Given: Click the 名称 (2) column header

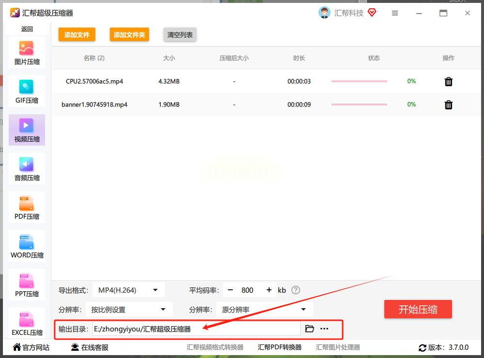Looking at the screenshot, I should (94, 58).
